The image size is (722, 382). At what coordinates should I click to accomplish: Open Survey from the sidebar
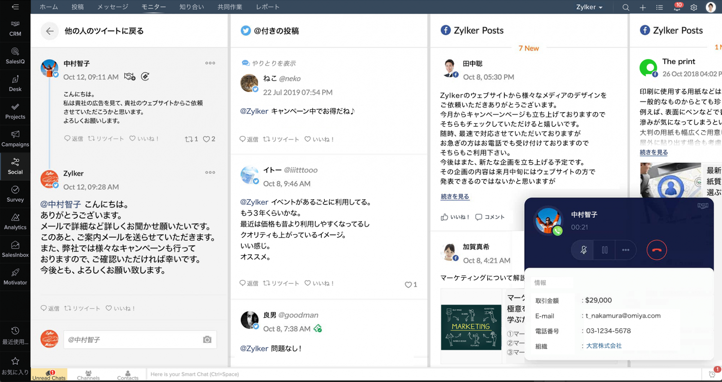click(15, 194)
